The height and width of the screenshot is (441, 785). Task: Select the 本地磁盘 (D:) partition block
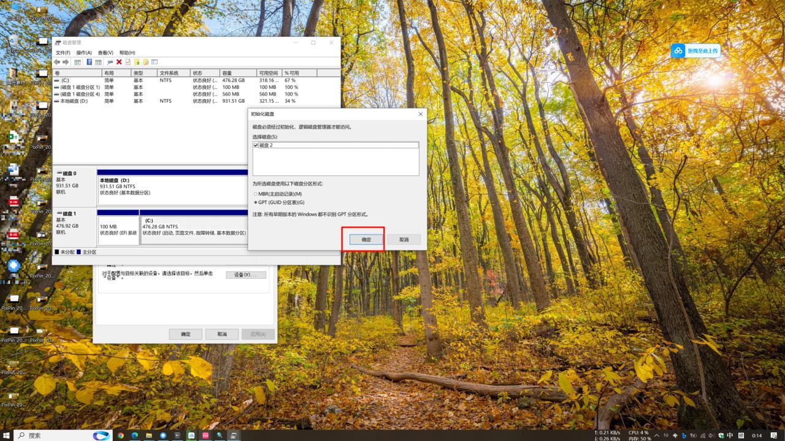(172, 187)
